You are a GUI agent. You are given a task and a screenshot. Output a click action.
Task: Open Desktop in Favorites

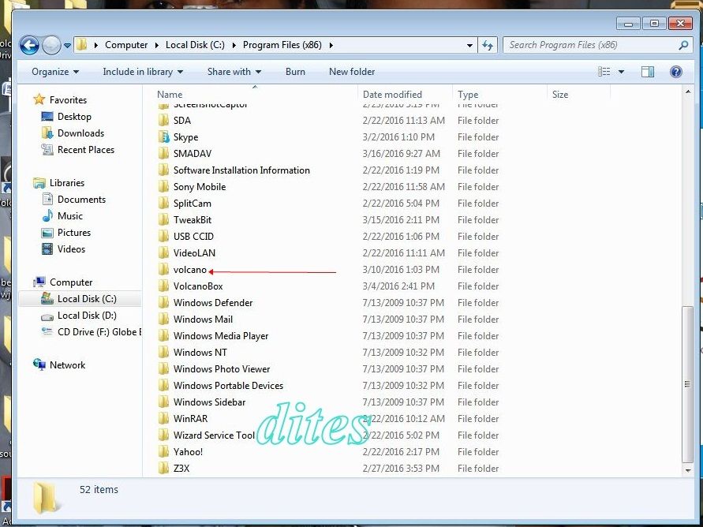[x=74, y=117]
